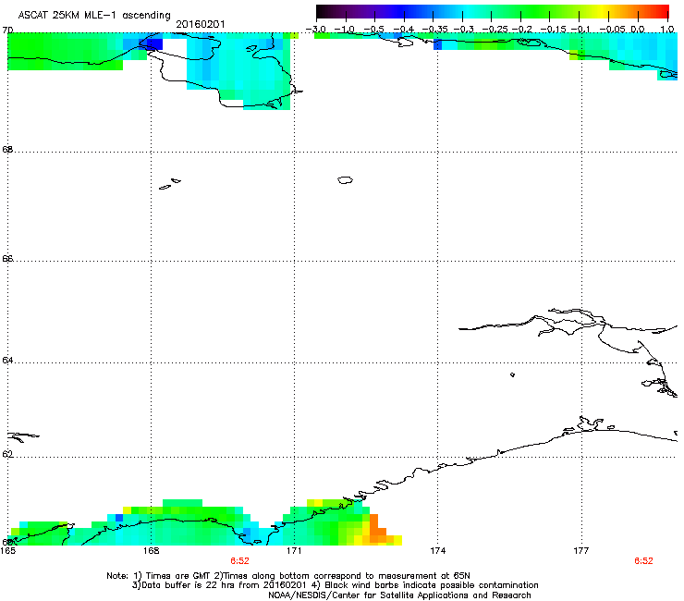Click the colorbar label -0.05
This screenshot has width=684, height=601.
click(612, 30)
